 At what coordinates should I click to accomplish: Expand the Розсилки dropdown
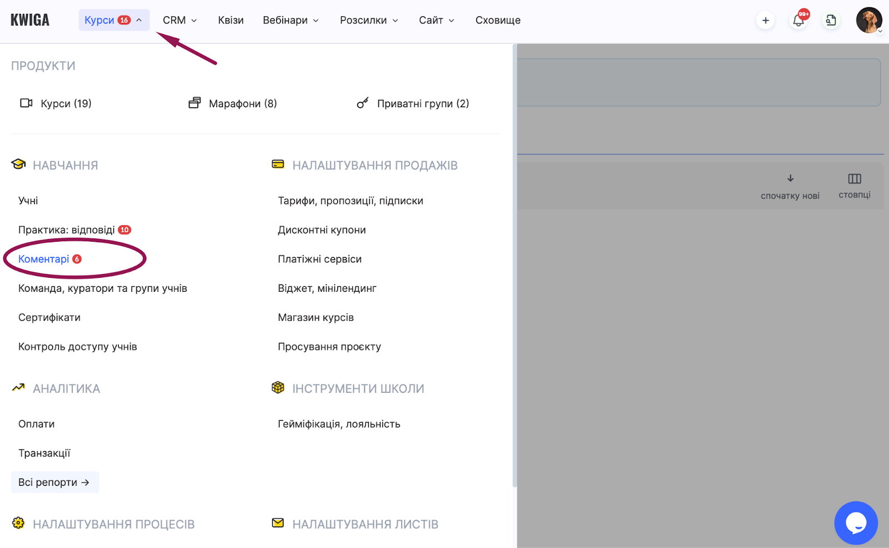pos(369,21)
